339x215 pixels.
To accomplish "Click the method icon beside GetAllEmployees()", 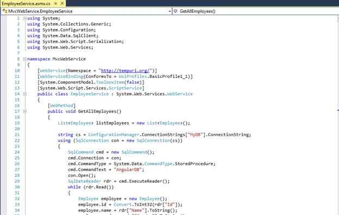I will 175,11.
